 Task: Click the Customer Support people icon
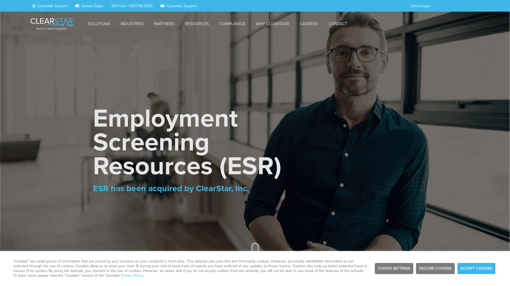(162, 6)
